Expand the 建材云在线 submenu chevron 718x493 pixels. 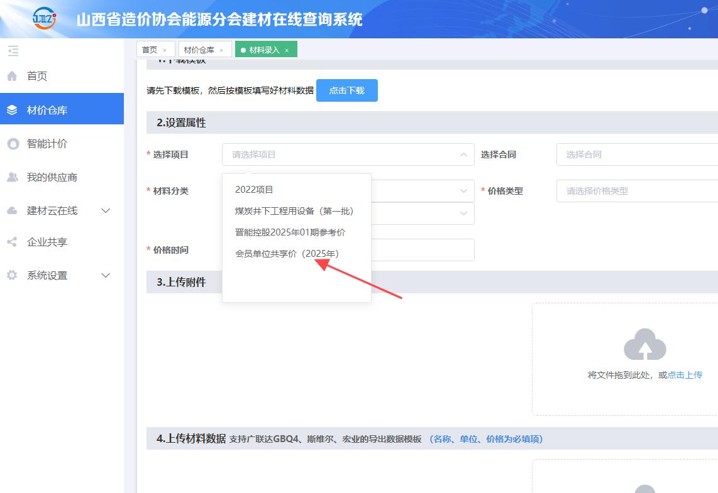(106, 210)
